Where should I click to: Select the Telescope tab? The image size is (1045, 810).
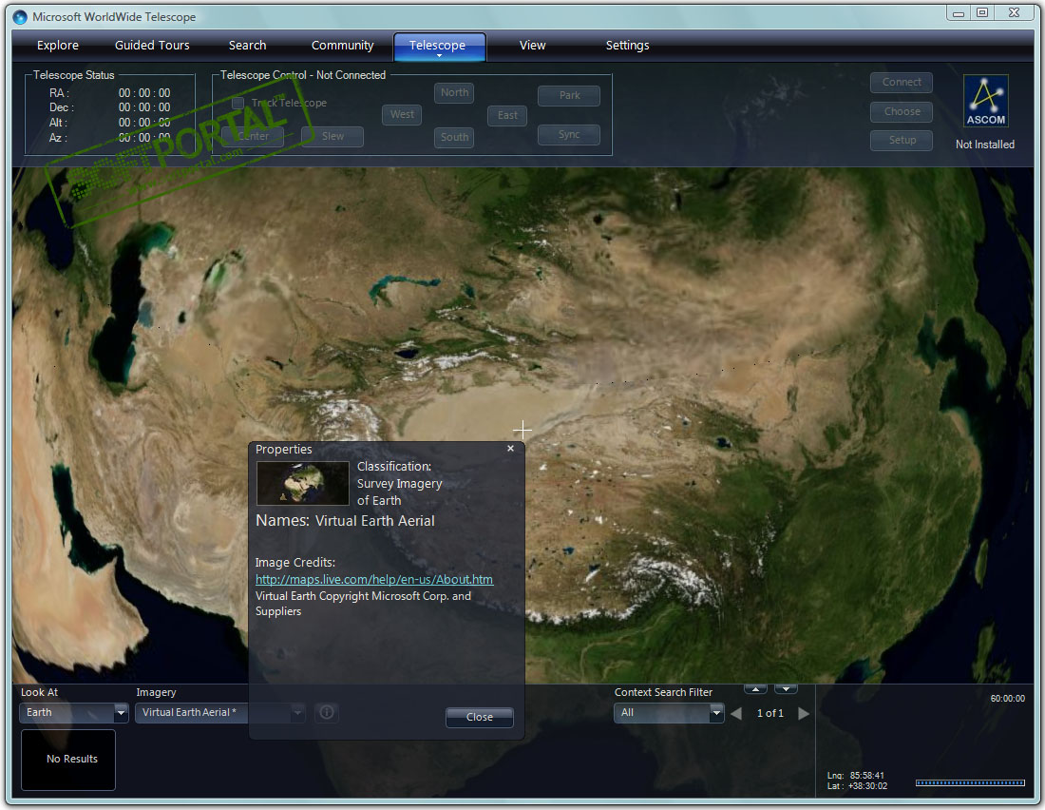click(x=440, y=47)
